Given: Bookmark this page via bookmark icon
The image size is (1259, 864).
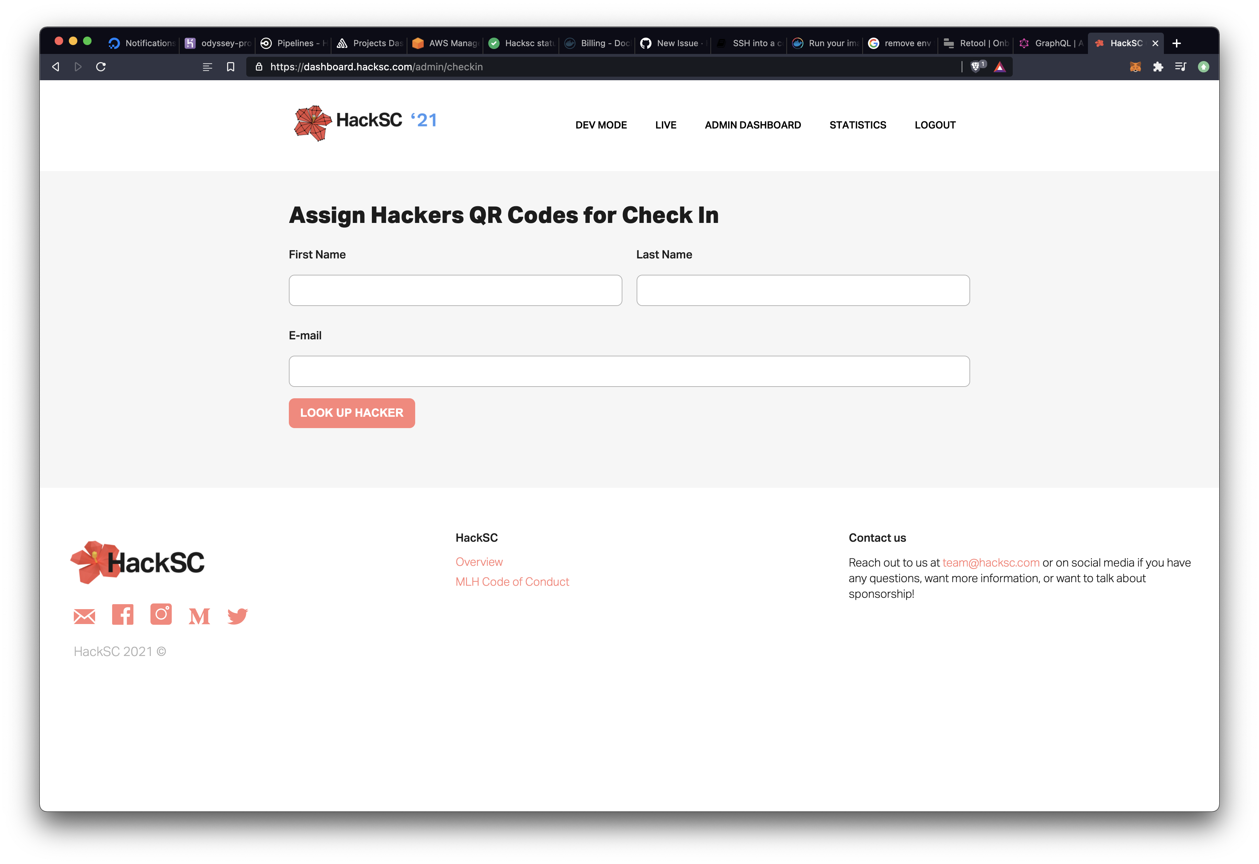Looking at the screenshot, I should coord(231,67).
